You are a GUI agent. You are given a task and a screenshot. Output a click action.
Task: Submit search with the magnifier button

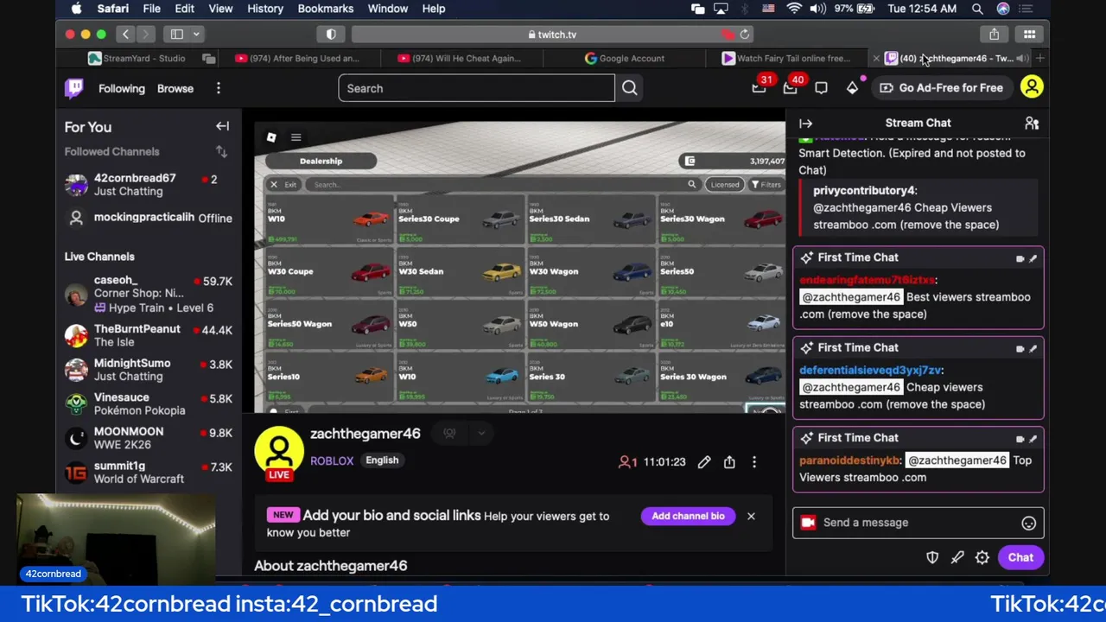click(630, 88)
